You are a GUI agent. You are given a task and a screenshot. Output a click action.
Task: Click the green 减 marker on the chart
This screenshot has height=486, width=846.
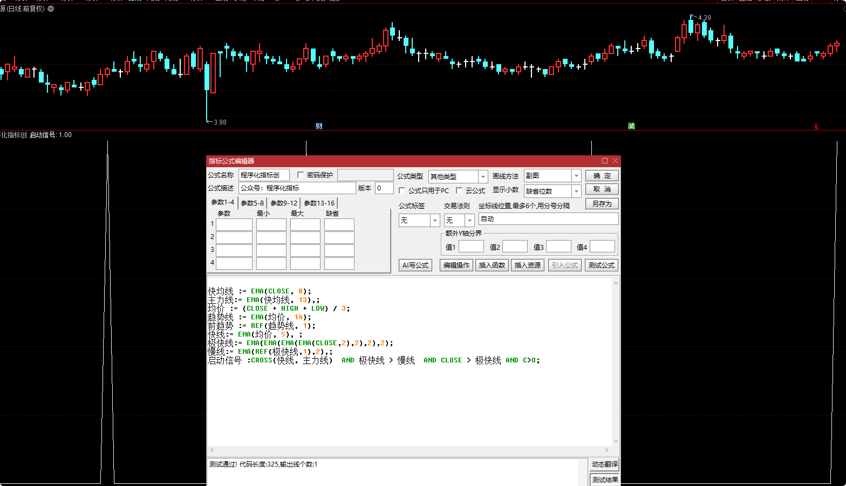[x=631, y=126]
